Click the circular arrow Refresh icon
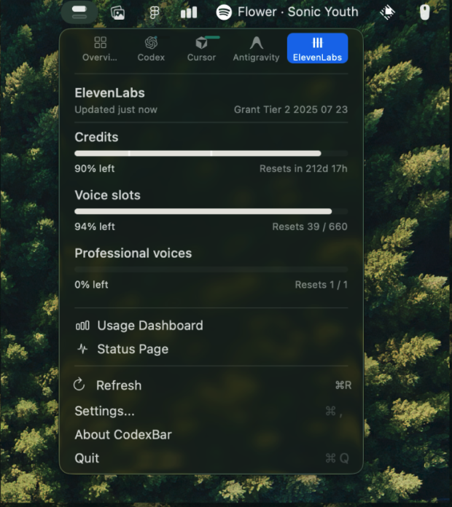Screen dimensions: 452x507 tap(79, 385)
